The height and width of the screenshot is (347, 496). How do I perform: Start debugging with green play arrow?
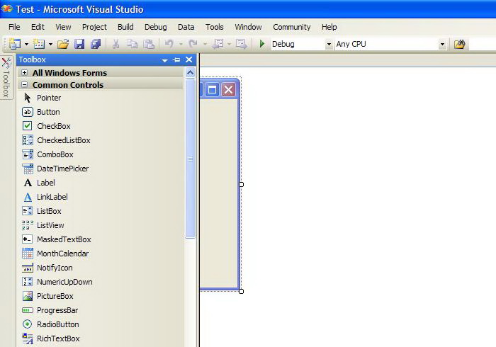pyautogui.click(x=262, y=44)
